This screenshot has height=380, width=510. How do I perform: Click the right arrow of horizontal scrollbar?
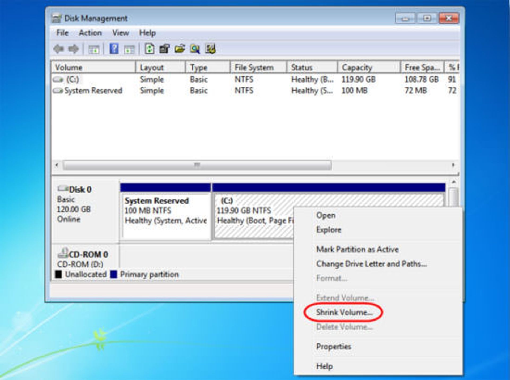pyautogui.click(x=453, y=165)
